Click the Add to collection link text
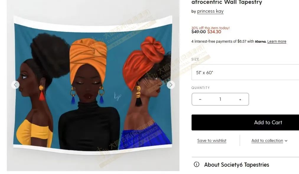299x174 pixels. 267,140
